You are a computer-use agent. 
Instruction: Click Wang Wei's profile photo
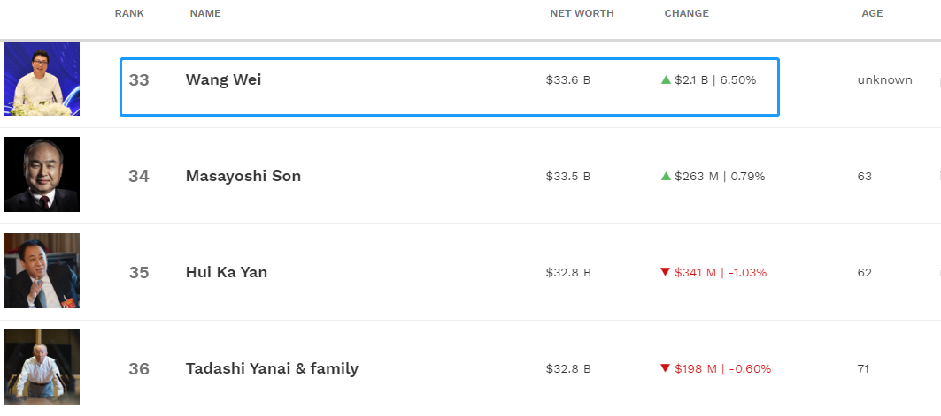pos(42,79)
